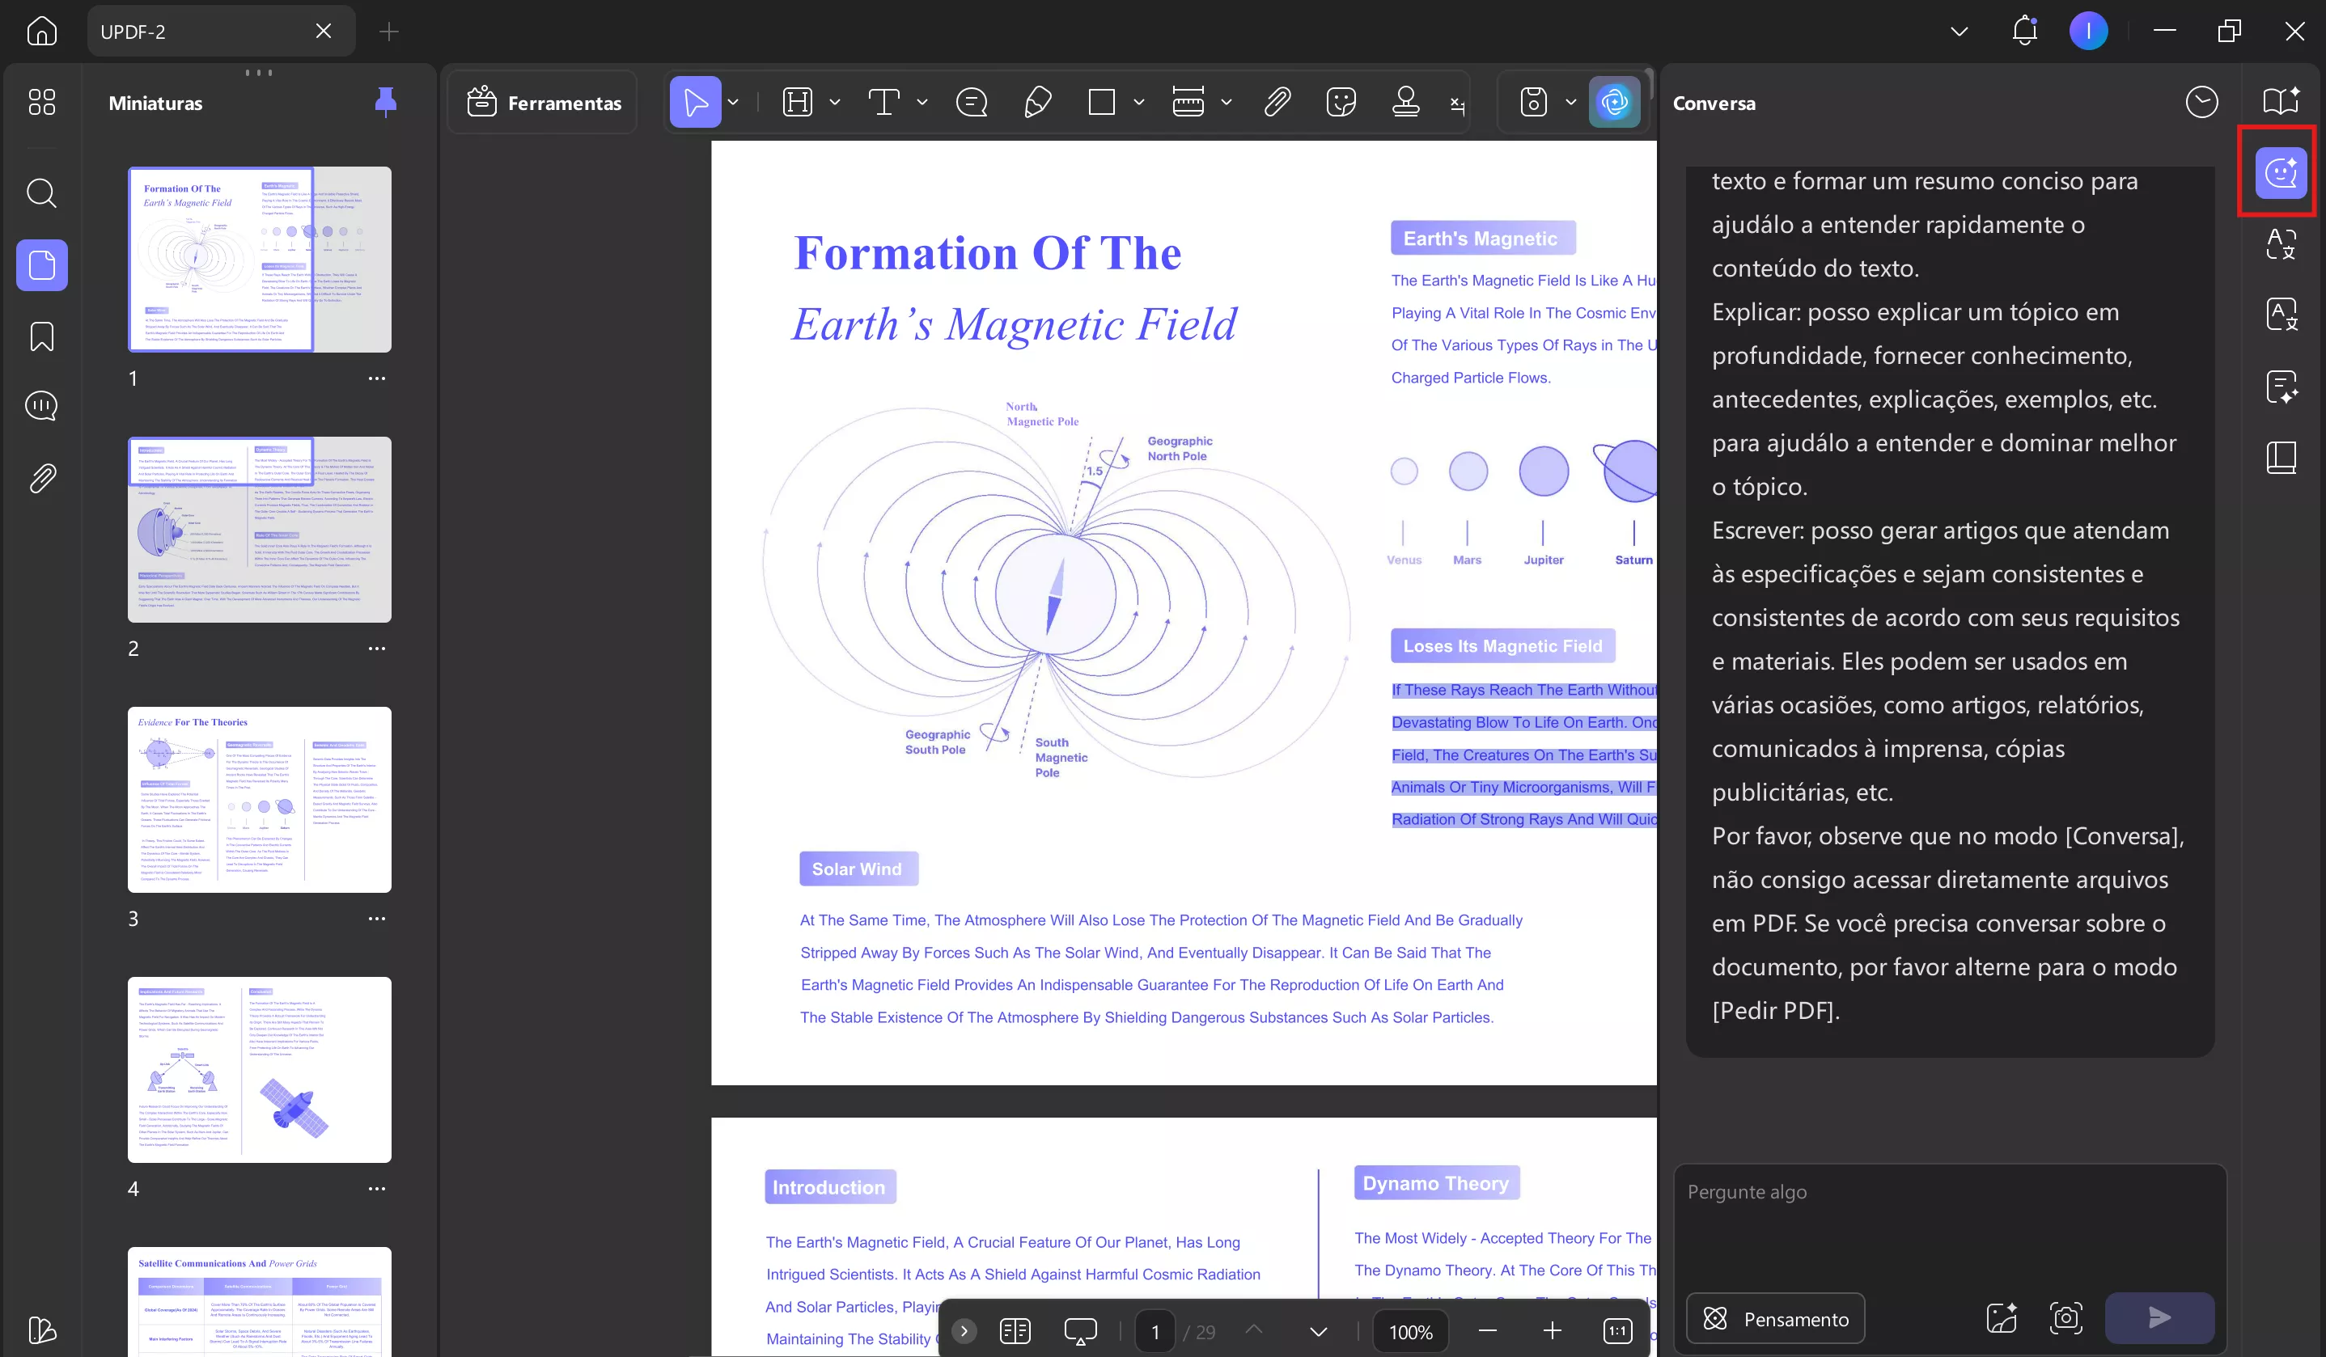Click the screenshot capture icon in chat
This screenshot has height=1357, width=2326.
(2065, 1317)
